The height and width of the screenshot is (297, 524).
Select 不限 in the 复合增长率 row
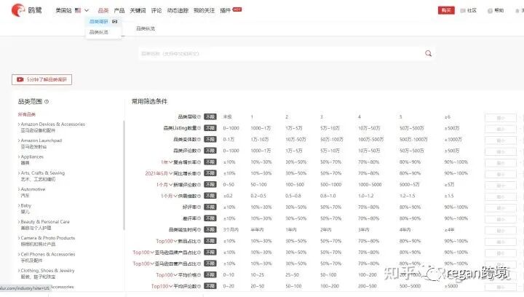(210, 162)
